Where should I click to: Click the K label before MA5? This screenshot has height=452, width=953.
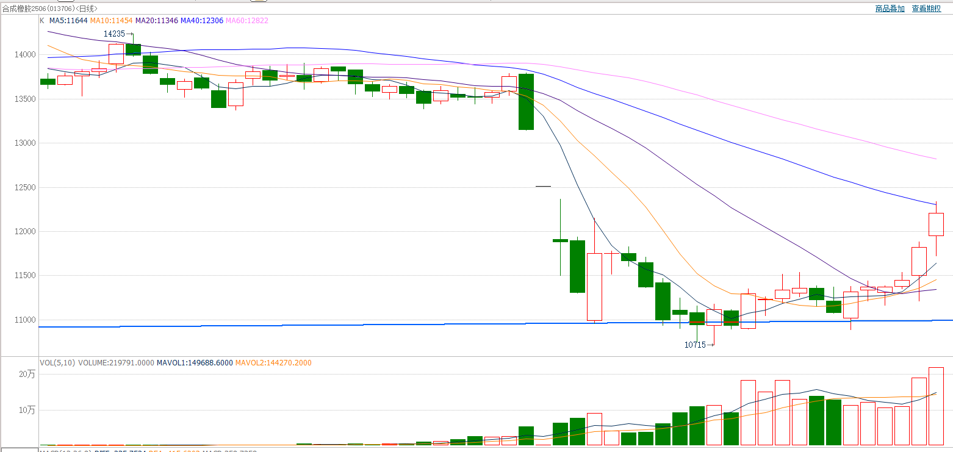(x=42, y=21)
